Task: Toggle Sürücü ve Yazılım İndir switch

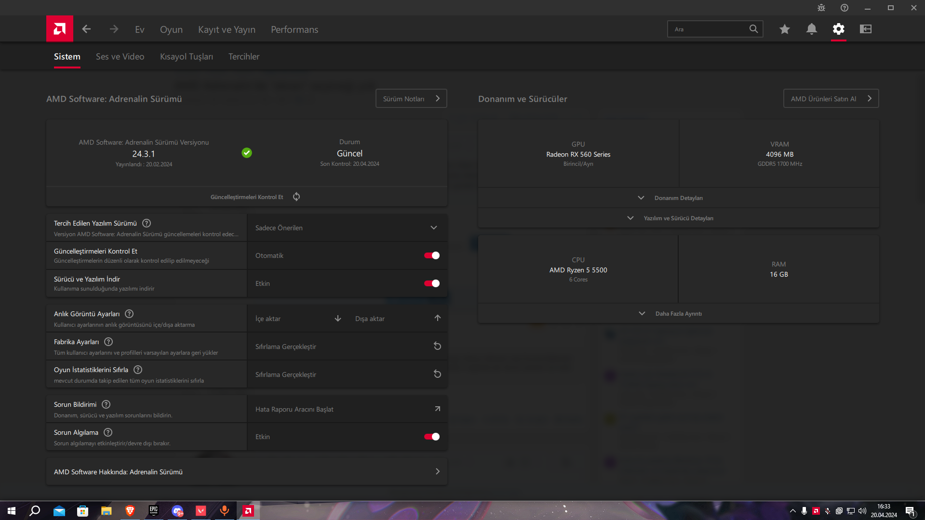Action: (431, 283)
